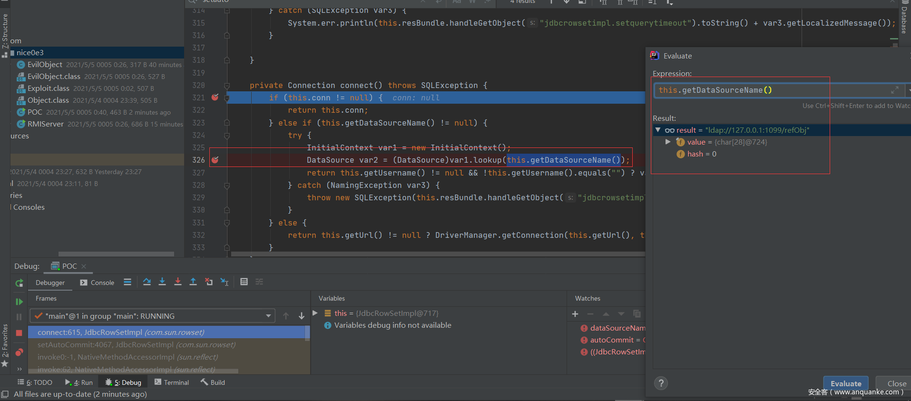Toggle breakpoint on line 321
This screenshot has height=401, width=911.
[x=215, y=97]
